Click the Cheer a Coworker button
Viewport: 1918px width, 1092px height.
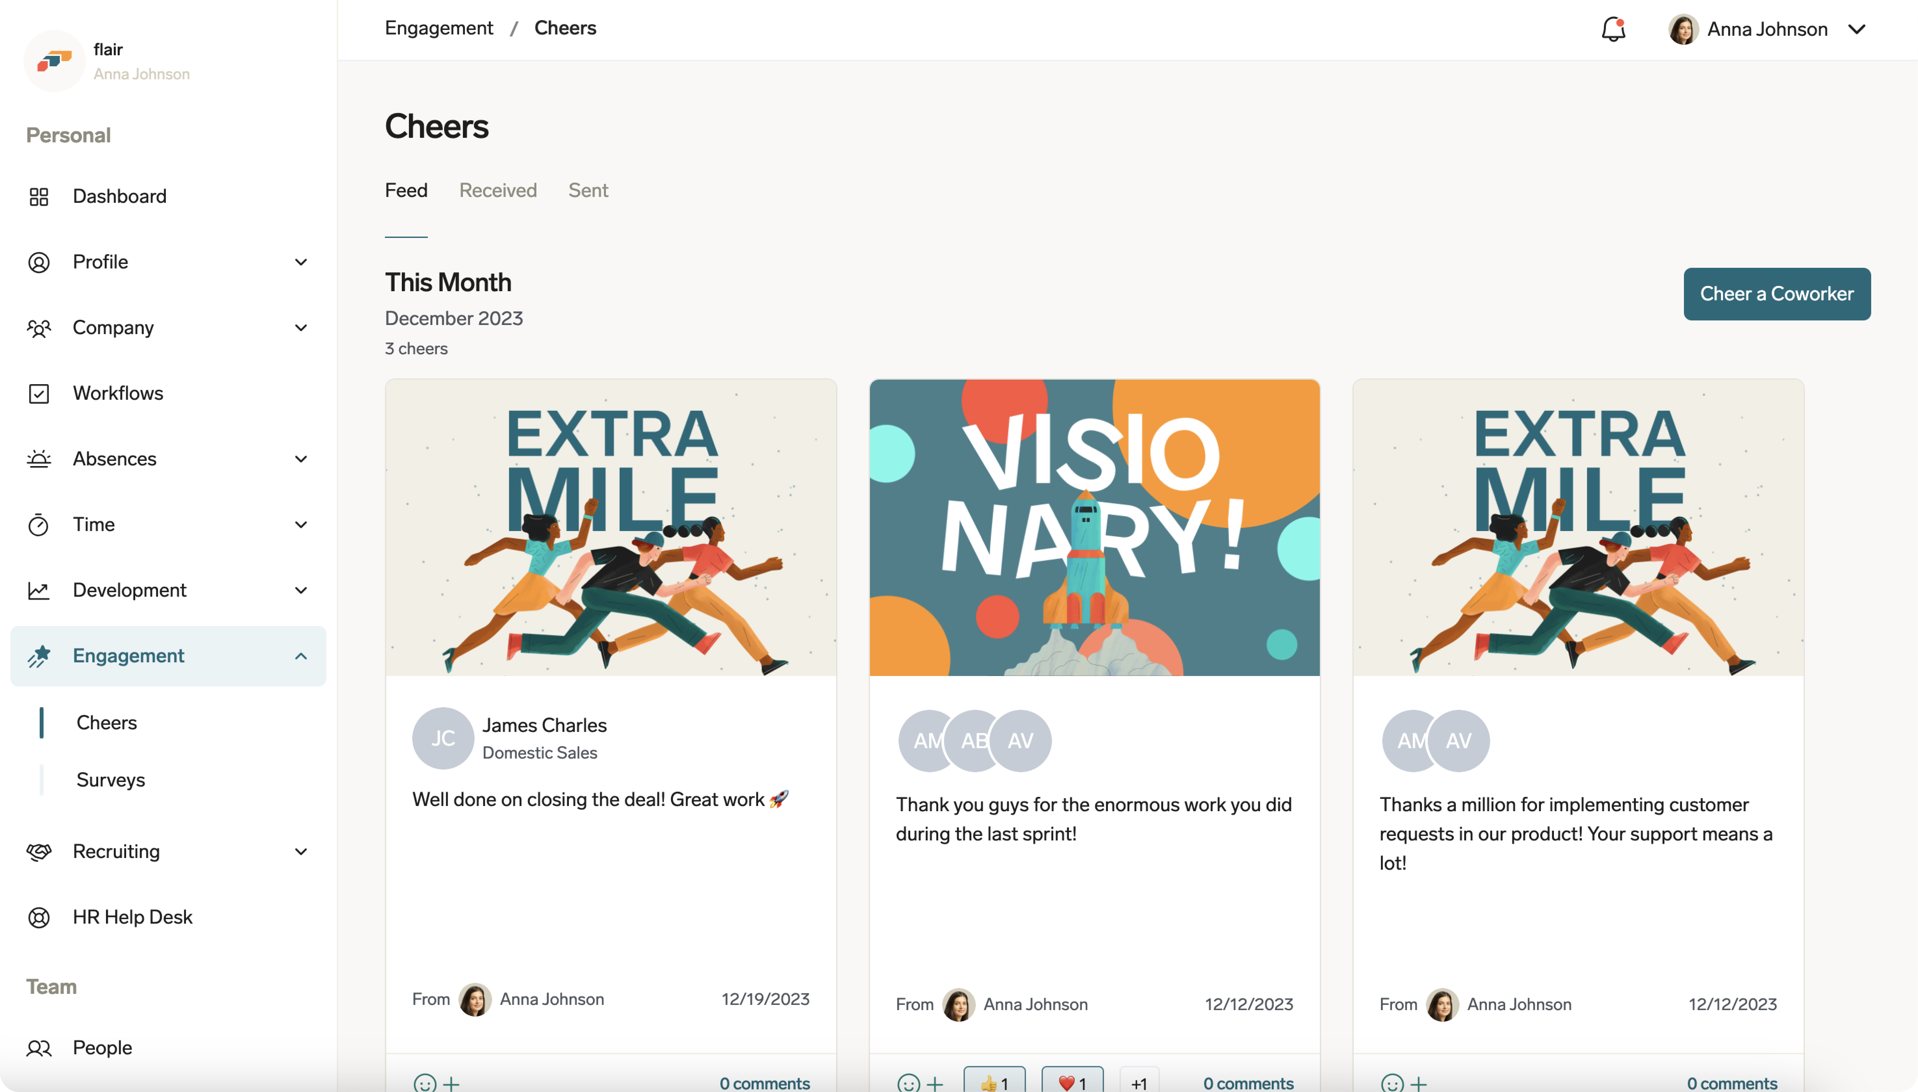pos(1777,293)
